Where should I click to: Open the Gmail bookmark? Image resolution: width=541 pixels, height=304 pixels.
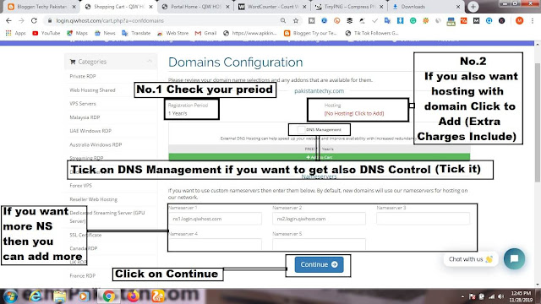[x=205, y=33]
